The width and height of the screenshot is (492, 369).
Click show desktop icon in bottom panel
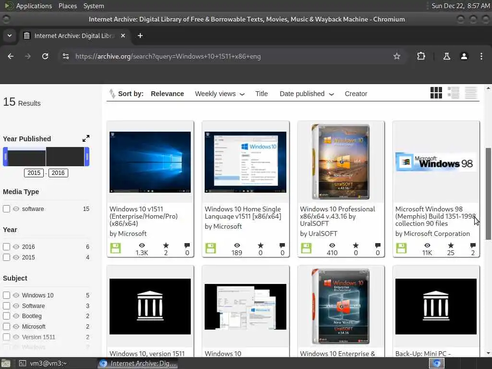[5, 363]
